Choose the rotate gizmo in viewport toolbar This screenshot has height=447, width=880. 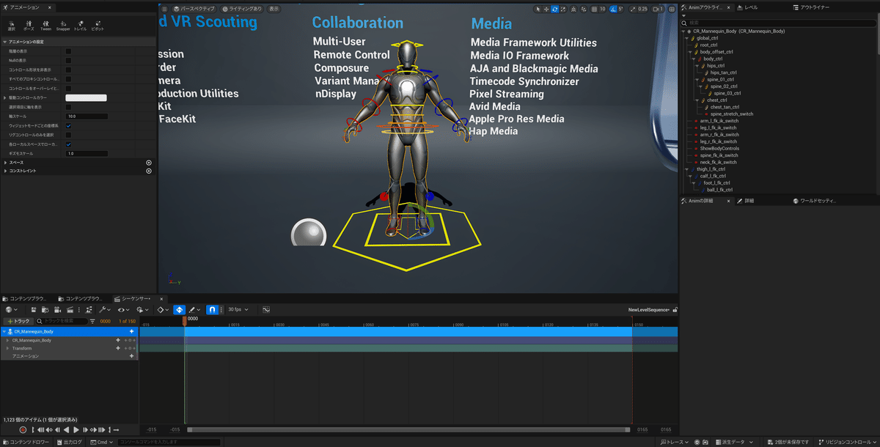click(x=554, y=9)
